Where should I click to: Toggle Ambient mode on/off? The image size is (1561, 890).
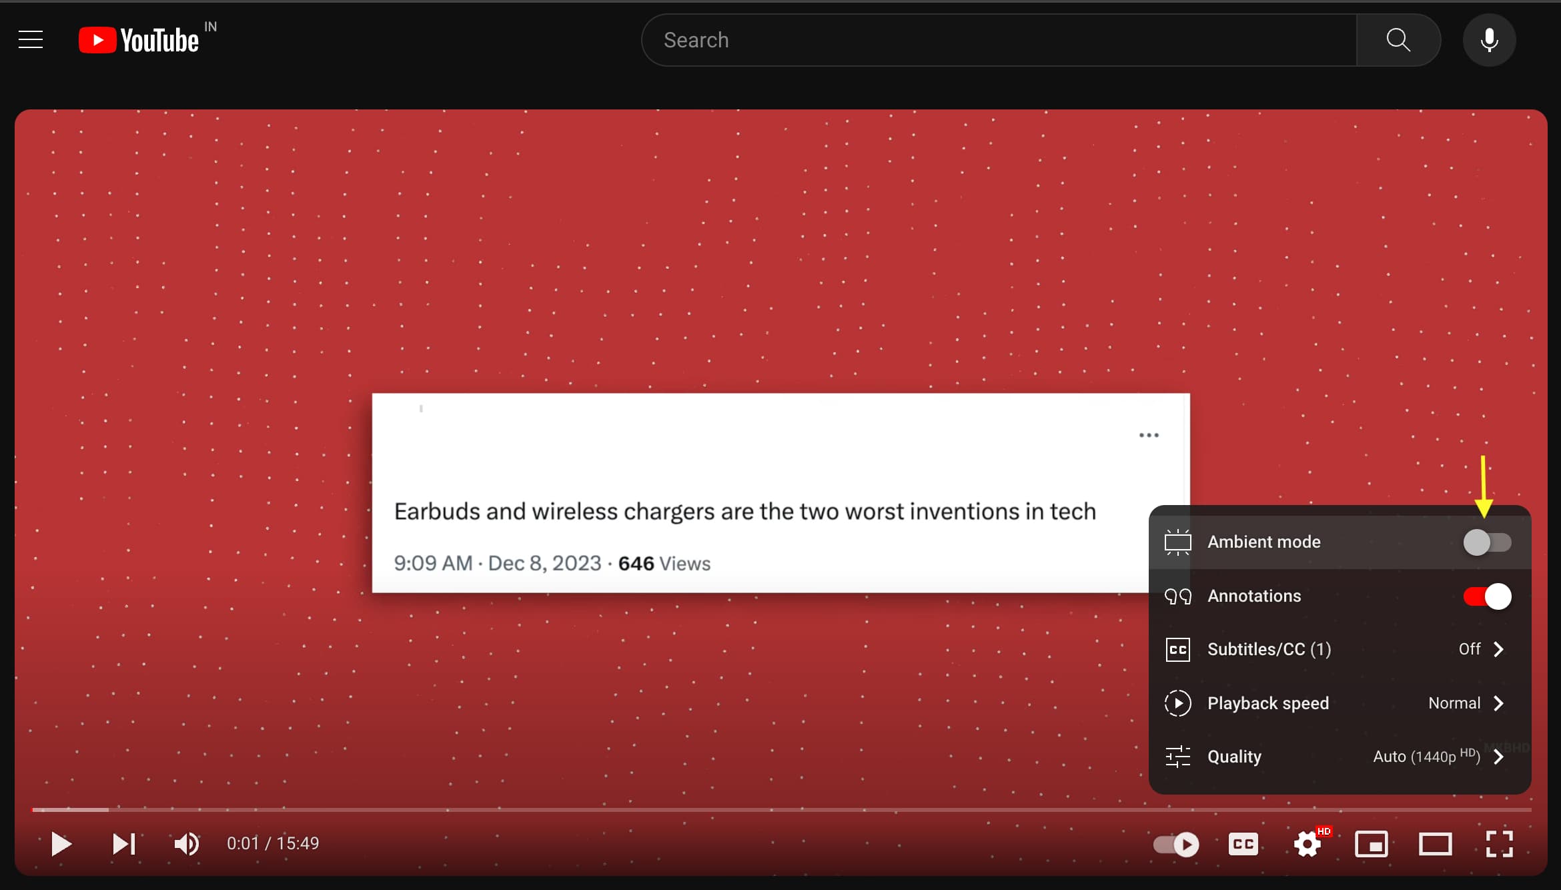click(x=1487, y=542)
